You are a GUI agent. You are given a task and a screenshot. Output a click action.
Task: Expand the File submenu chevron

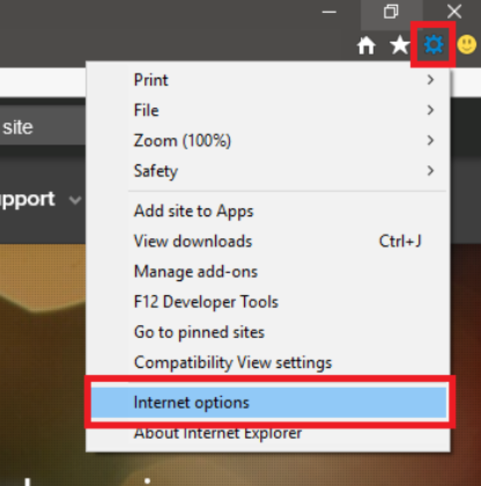point(431,110)
